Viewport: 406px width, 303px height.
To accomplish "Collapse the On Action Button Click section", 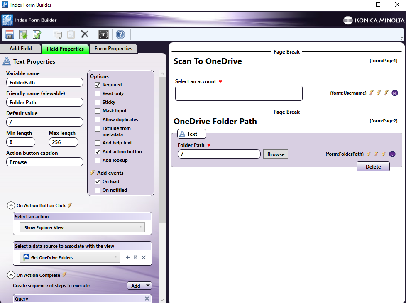I will point(11,205).
